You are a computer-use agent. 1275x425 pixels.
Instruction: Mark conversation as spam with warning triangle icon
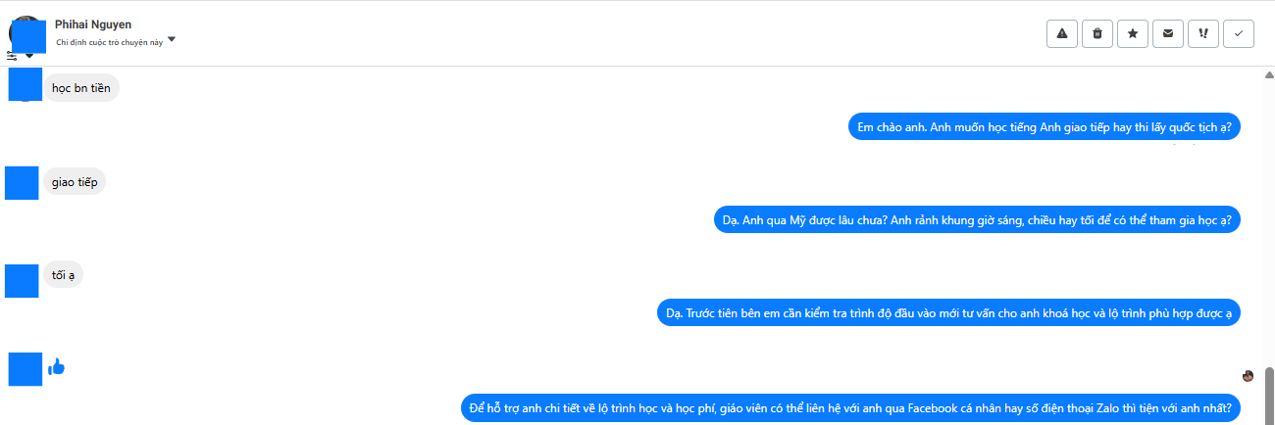coord(1062,33)
